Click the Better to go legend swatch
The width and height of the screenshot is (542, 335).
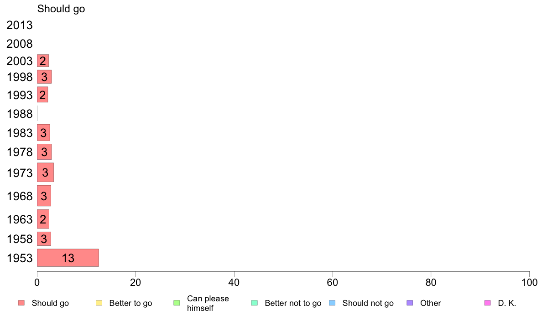[x=99, y=303]
